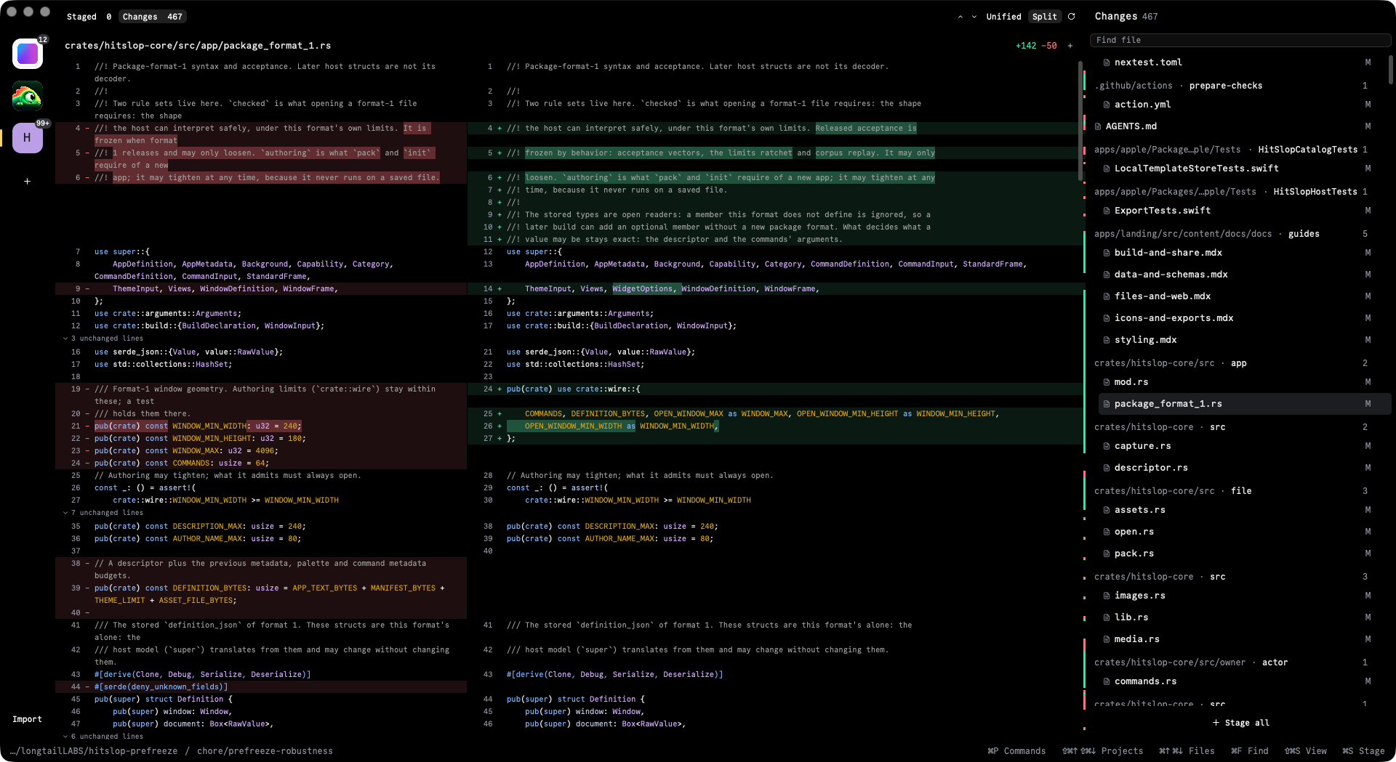The height and width of the screenshot is (762, 1396).
Task: Click the package_format_1.rs file path header
Action: [198, 46]
